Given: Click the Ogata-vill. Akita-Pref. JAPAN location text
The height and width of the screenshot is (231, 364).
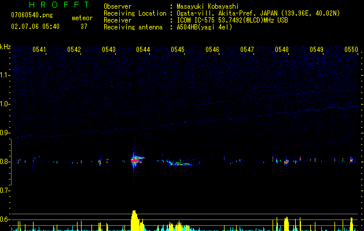Looking at the screenshot, I should point(258,13).
